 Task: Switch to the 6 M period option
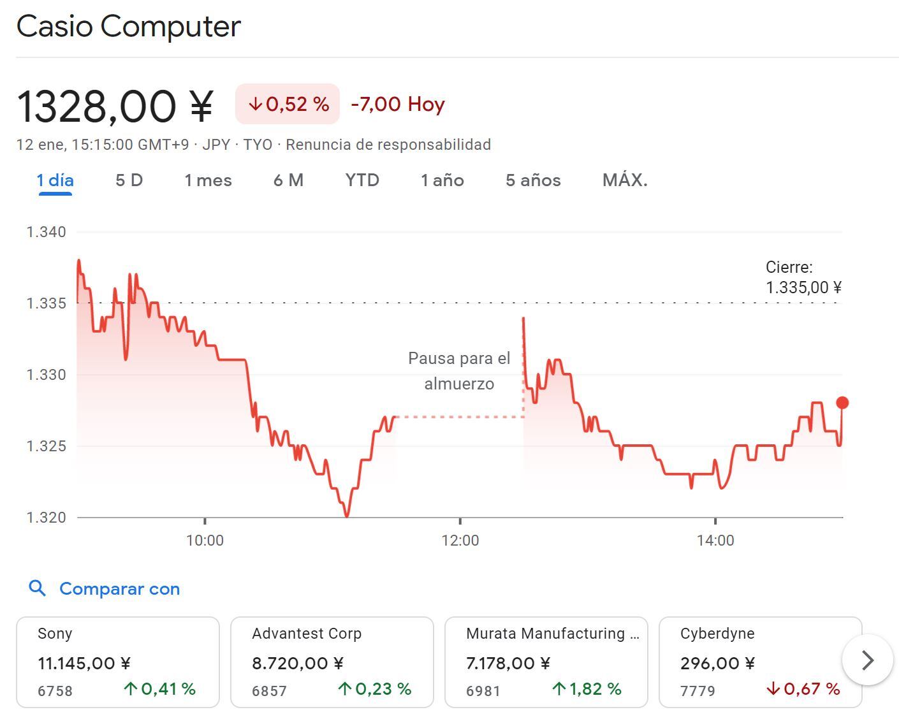coord(288,180)
